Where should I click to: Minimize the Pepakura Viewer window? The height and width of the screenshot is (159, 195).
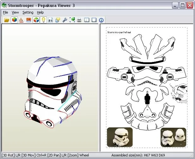175,5
